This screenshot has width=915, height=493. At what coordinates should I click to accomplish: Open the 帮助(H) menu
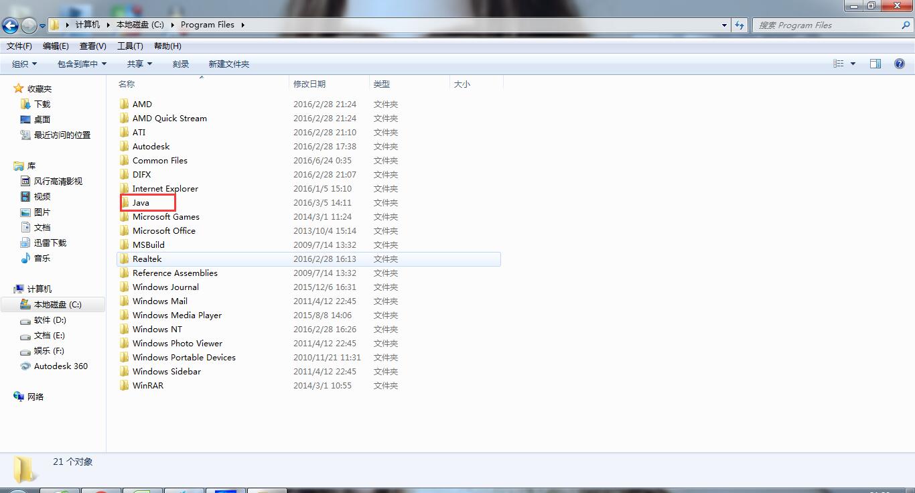tap(167, 46)
